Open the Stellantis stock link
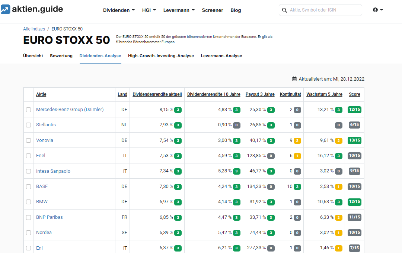402x253 pixels. click(46, 124)
